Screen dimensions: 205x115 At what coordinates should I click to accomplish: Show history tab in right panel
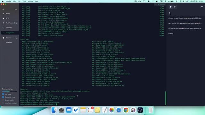point(171,7)
